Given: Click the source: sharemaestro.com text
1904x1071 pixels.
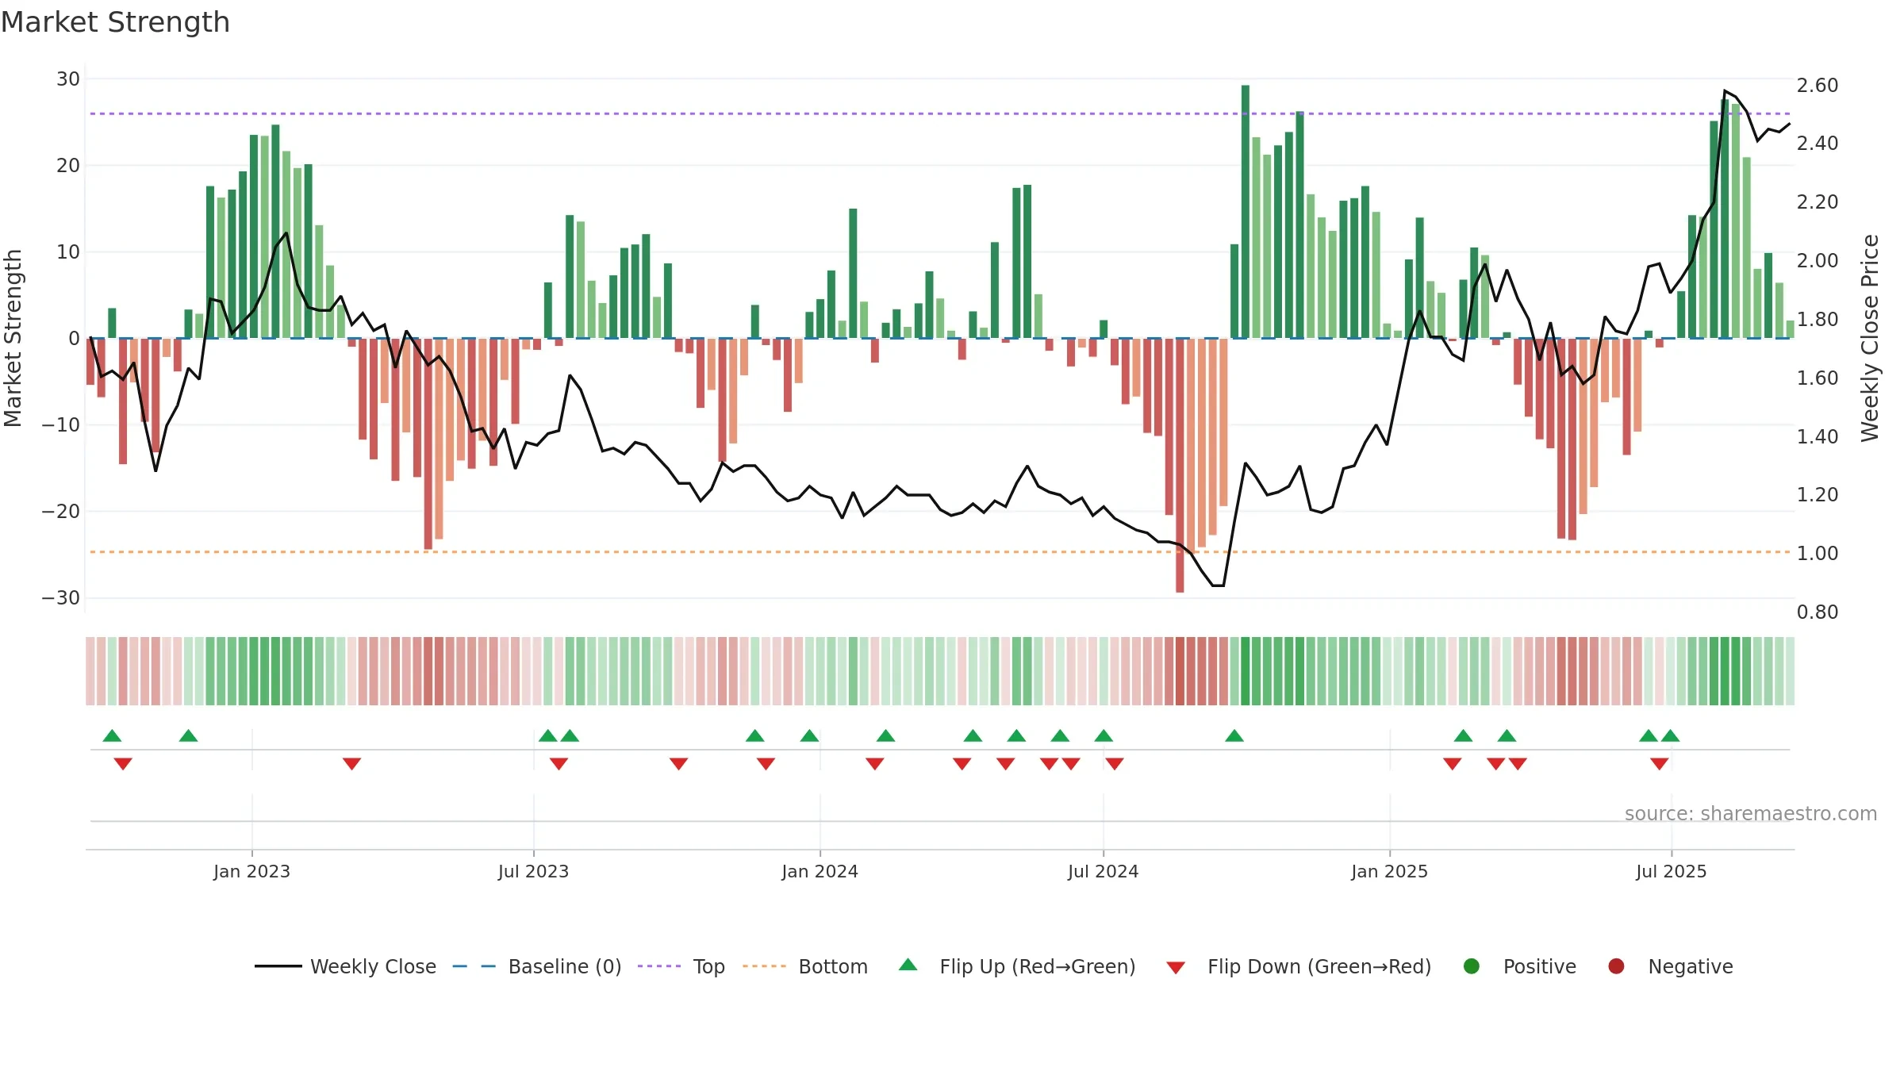Looking at the screenshot, I should click(1751, 814).
